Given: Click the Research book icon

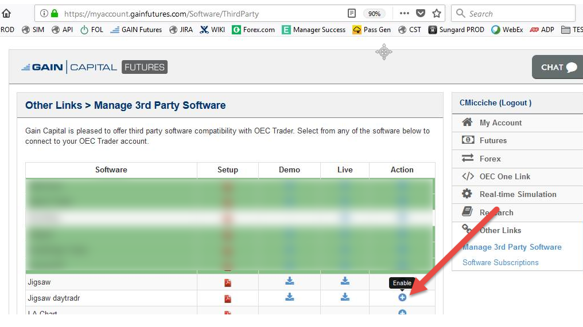Looking at the screenshot, I should coord(467,211).
